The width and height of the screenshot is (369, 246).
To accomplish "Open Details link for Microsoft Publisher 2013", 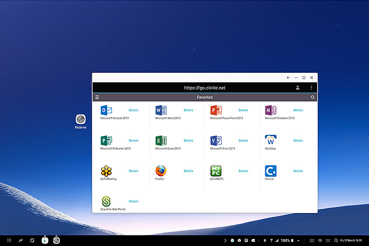I will coord(133,141).
